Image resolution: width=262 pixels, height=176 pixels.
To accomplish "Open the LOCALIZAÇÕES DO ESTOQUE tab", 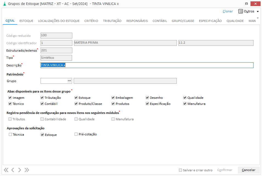I will tap(59, 21).
